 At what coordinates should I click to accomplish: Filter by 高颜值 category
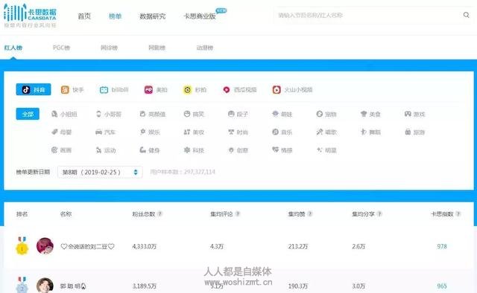tap(153, 115)
